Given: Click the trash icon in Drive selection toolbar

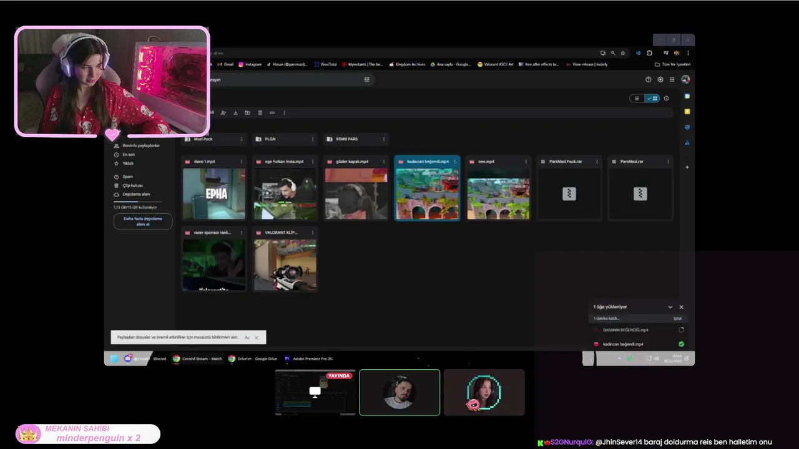Looking at the screenshot, I should [x=260, y=113].
